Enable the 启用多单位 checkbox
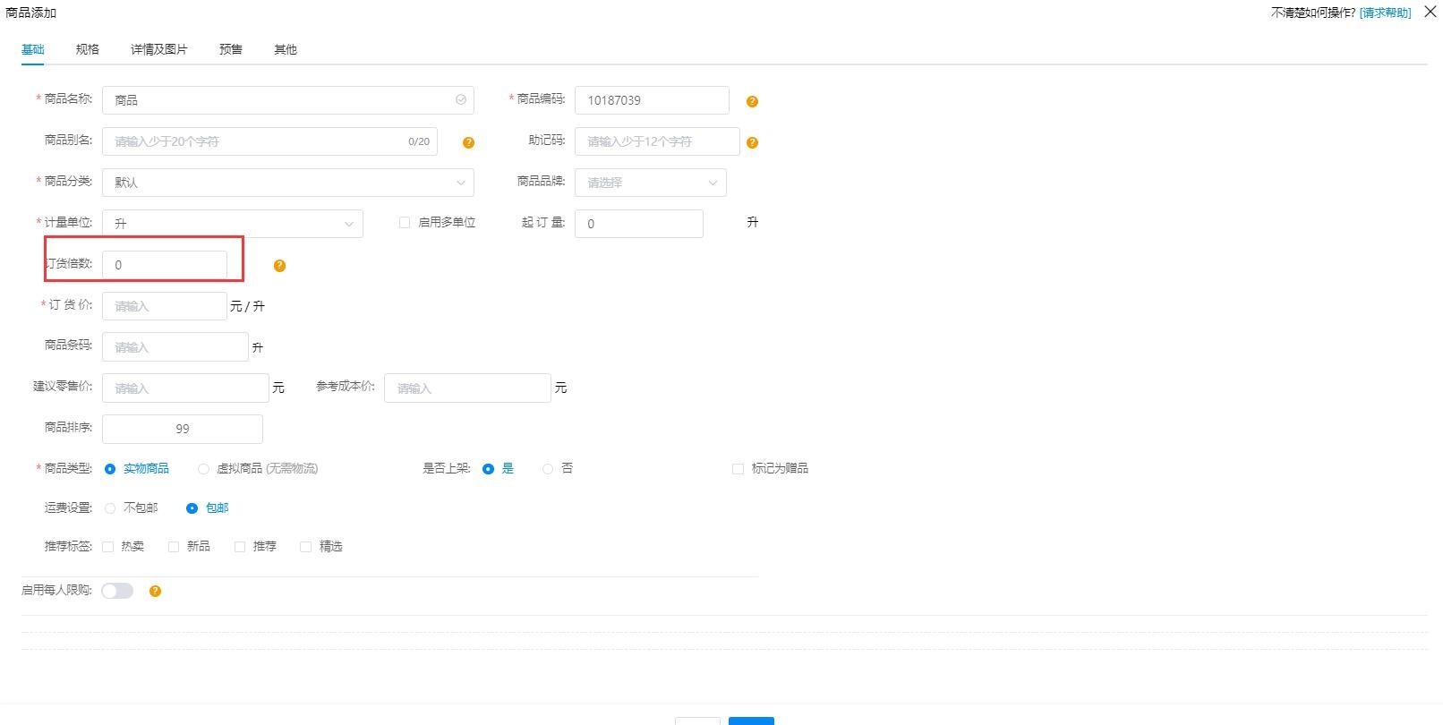1443x725 pixels. click(405, 223)
